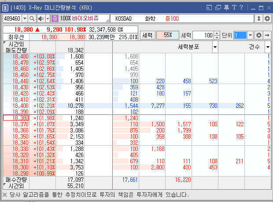Toggle the 시간외 매도잔량 corner expander

point(5,43)
